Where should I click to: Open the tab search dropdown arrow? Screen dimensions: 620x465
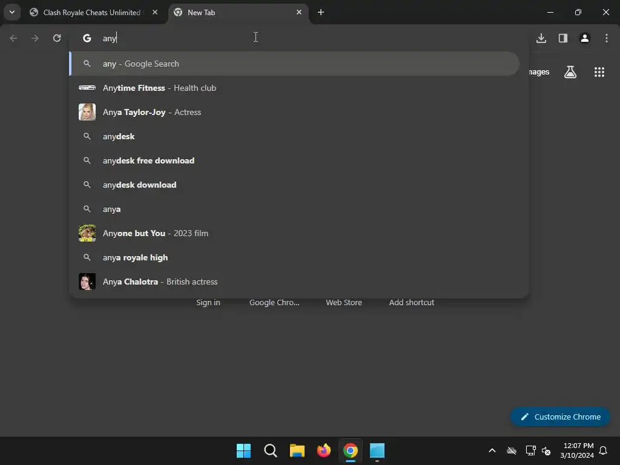12,12
